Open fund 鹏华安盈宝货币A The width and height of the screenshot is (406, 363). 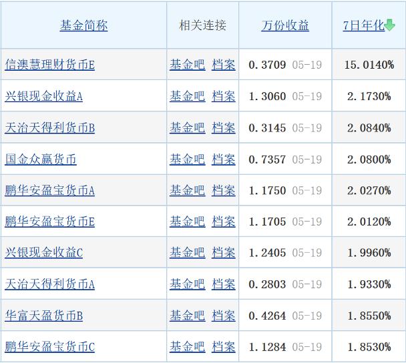[49, 190]
